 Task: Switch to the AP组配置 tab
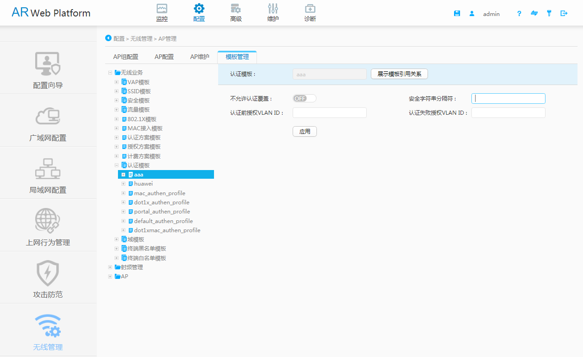[126, 57]
